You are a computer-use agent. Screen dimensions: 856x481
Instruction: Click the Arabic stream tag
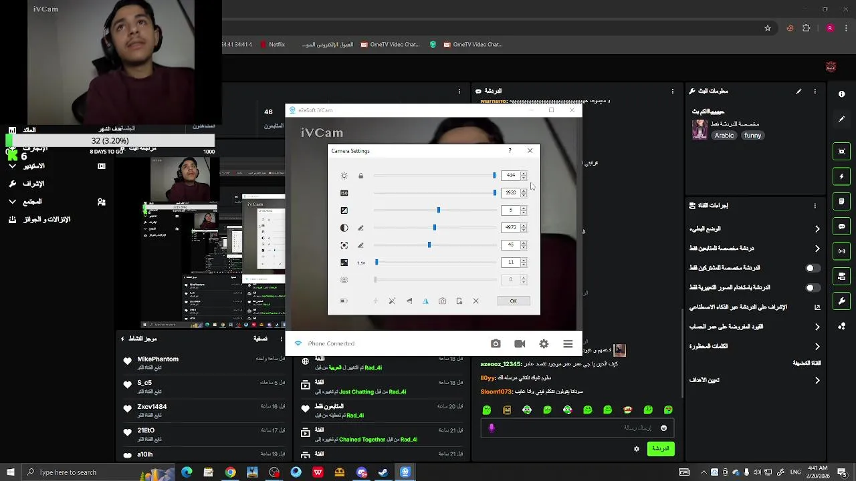click(724, 136)
